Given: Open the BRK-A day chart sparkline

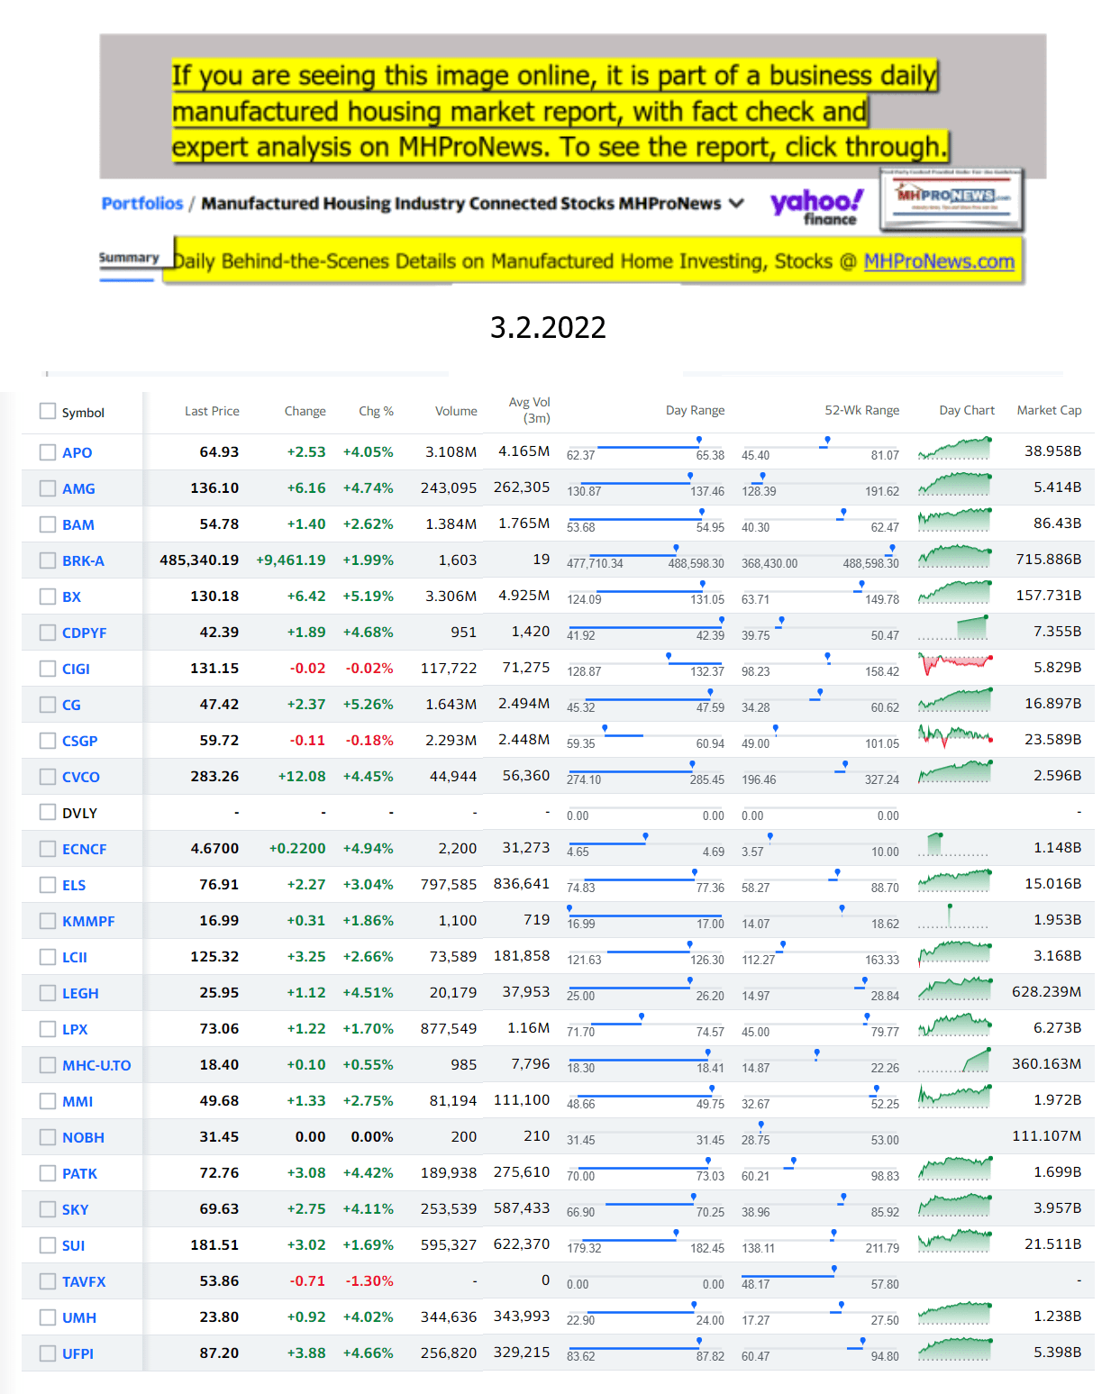Looking at the screenshot, I should pyautogui.click(x=955, y=556).
